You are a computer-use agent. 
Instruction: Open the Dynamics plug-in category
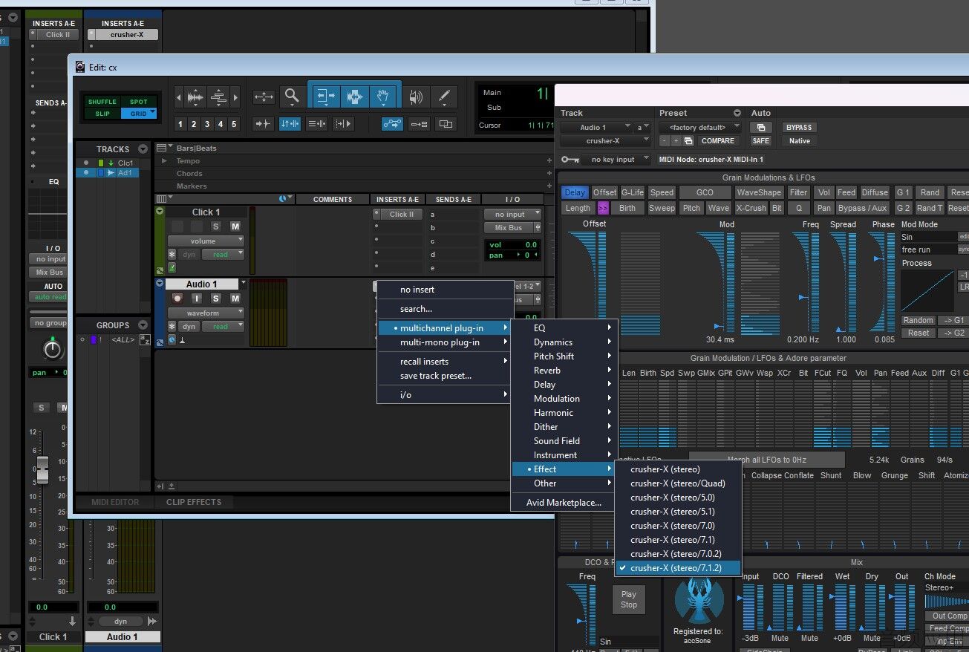[x=564, y=342]
